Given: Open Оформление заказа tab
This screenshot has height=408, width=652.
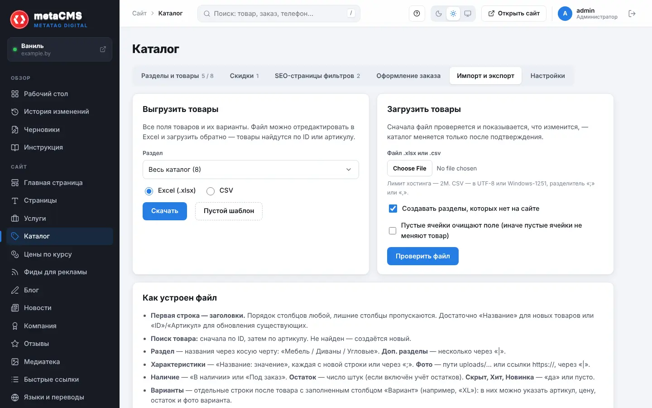Looking at the screenshot, I should (408, 76).
